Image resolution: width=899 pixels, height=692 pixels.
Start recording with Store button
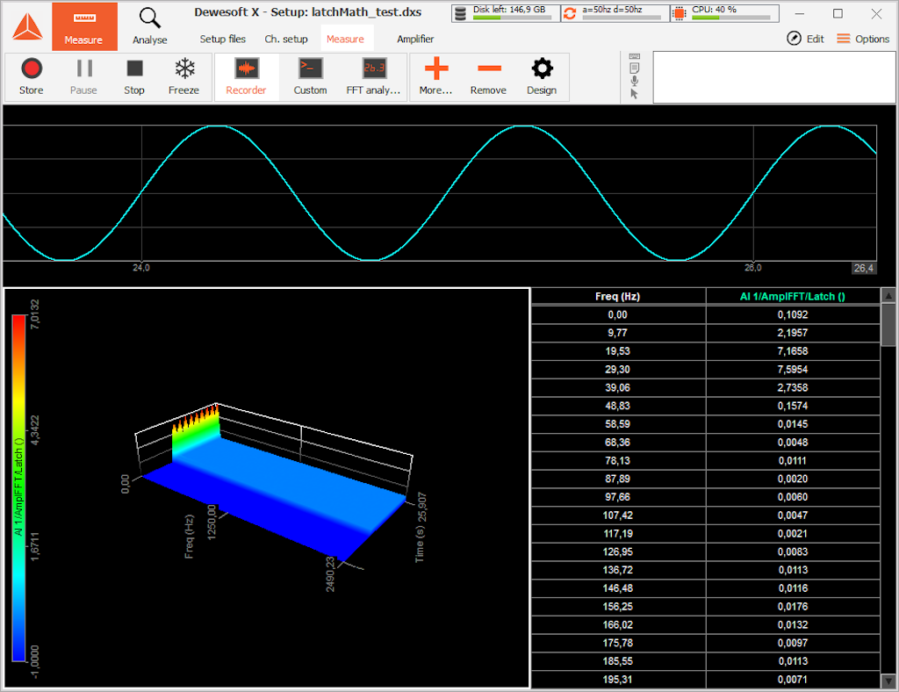[x=31, y=76]
